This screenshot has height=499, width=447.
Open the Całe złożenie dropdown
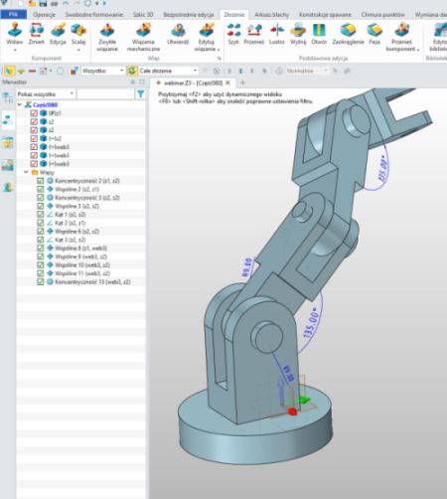point(168,71)
